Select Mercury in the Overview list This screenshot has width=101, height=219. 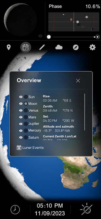coord(32,131)
